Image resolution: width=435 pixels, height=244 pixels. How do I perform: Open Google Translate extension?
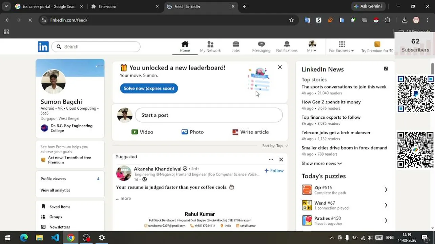pos(307,20)
